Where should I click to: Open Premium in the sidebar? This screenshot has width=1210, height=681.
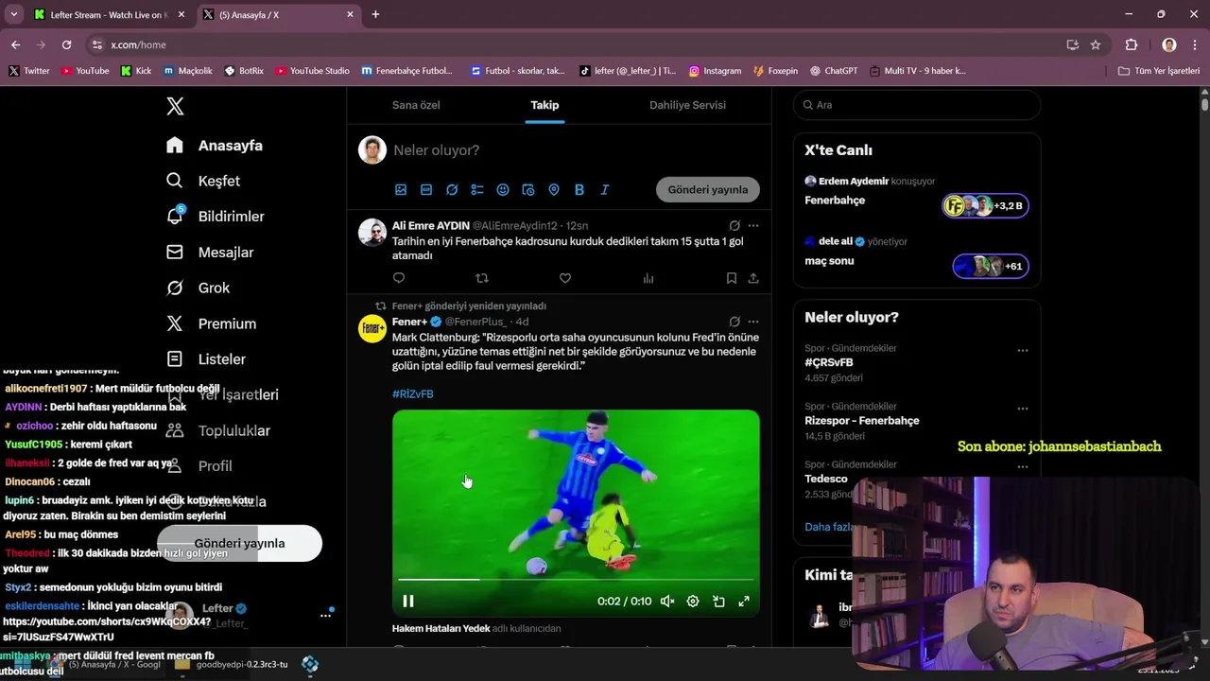pos(212,323)
